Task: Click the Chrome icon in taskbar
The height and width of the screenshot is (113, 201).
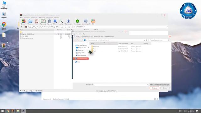Action: (x=8, y=111)
